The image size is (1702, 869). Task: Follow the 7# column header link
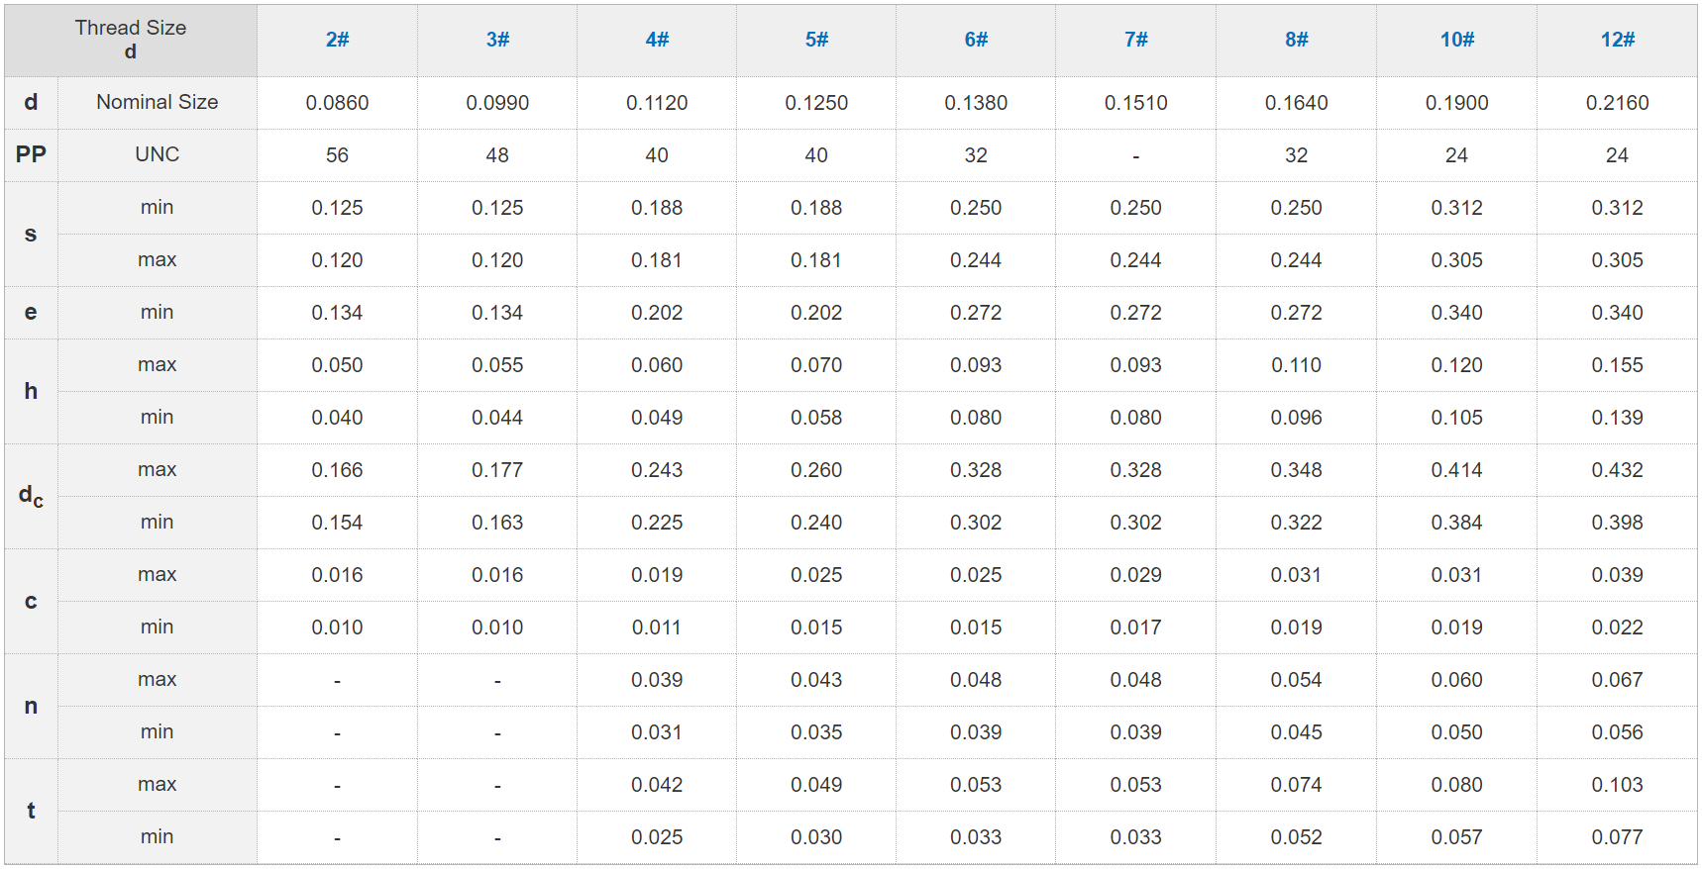click(x=1135, y=40)
